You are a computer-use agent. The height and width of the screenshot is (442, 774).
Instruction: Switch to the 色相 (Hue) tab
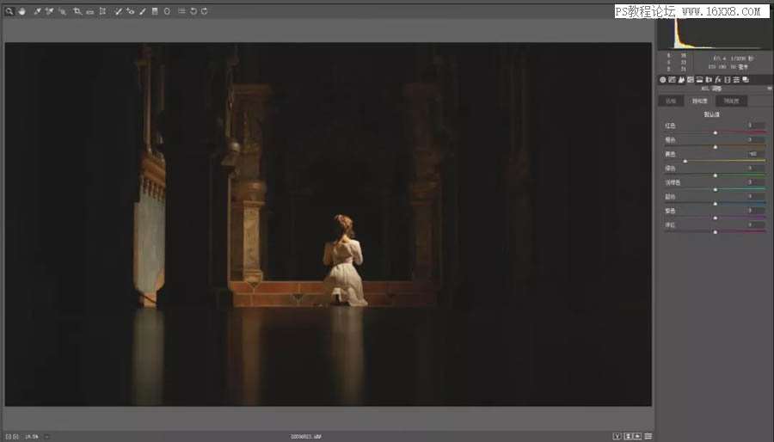point(671,101)
